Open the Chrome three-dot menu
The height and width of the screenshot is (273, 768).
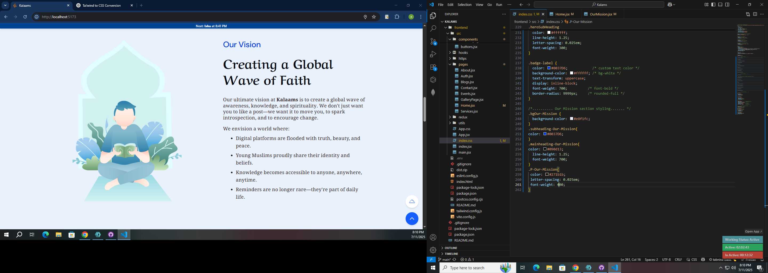coord(421,17)
